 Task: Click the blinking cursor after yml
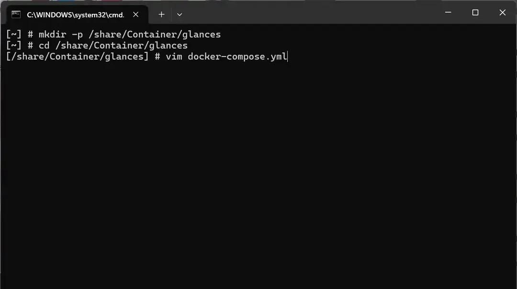click(x=287, y=56)
